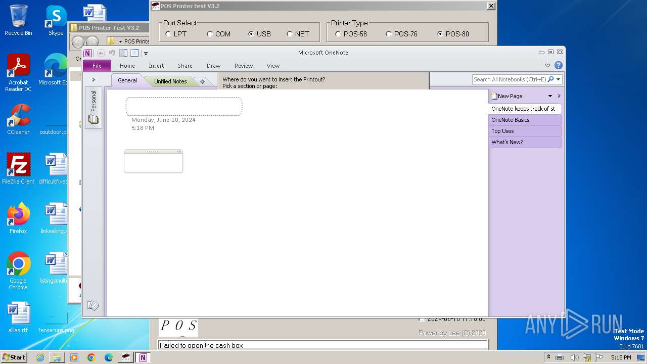The height and width of the screenshot is (364, 647).
Task: Select the OneNote Basics page
Action: click(x=525, y=120)
